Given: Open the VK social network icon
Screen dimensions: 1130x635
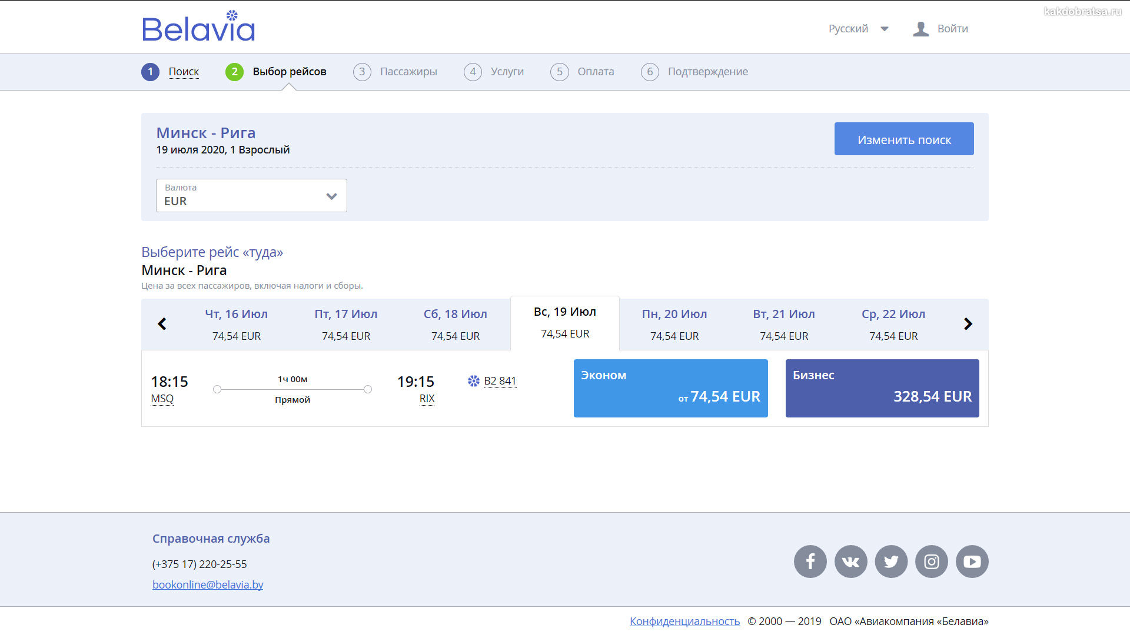Looking at the screenshot, I should tap(850, 562).
